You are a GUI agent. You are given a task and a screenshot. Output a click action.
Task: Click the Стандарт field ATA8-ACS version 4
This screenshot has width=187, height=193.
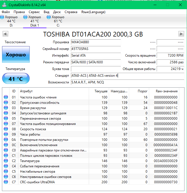127,76
